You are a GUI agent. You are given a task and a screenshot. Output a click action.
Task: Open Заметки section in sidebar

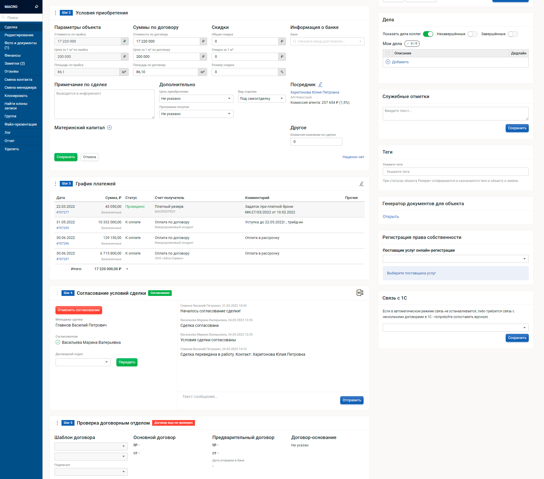click(x=14, y=63)
